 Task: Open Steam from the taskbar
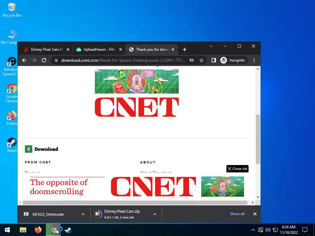[x=68, y=230]
